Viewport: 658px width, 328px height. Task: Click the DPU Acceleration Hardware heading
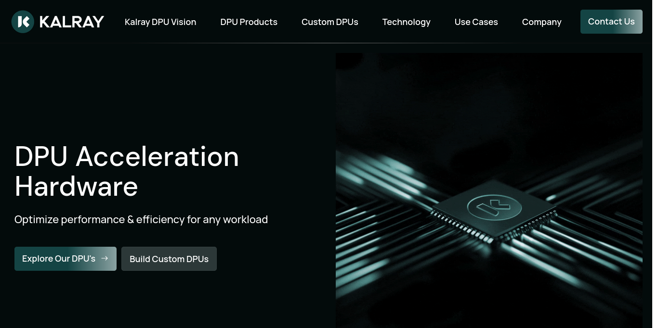click(x=127, y=171)
